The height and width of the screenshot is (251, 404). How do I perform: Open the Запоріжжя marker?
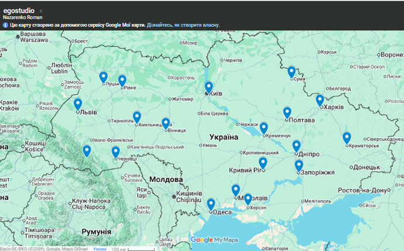(299, 165)
